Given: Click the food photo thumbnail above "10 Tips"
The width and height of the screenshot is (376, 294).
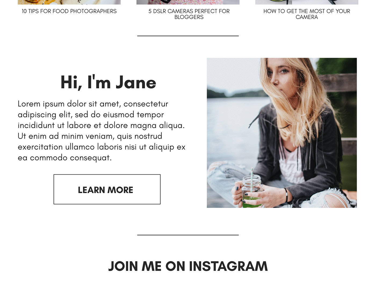Looking at the screenshot, I should pos(69,2).
